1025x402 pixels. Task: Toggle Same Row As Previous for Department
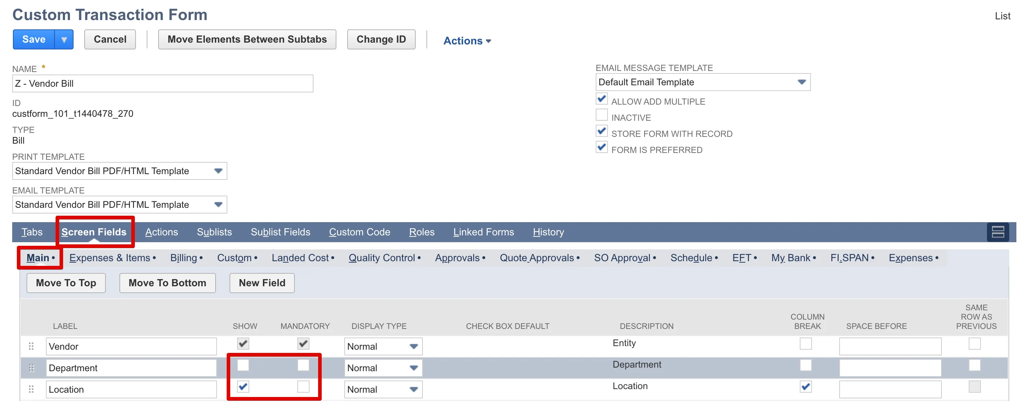974,365
